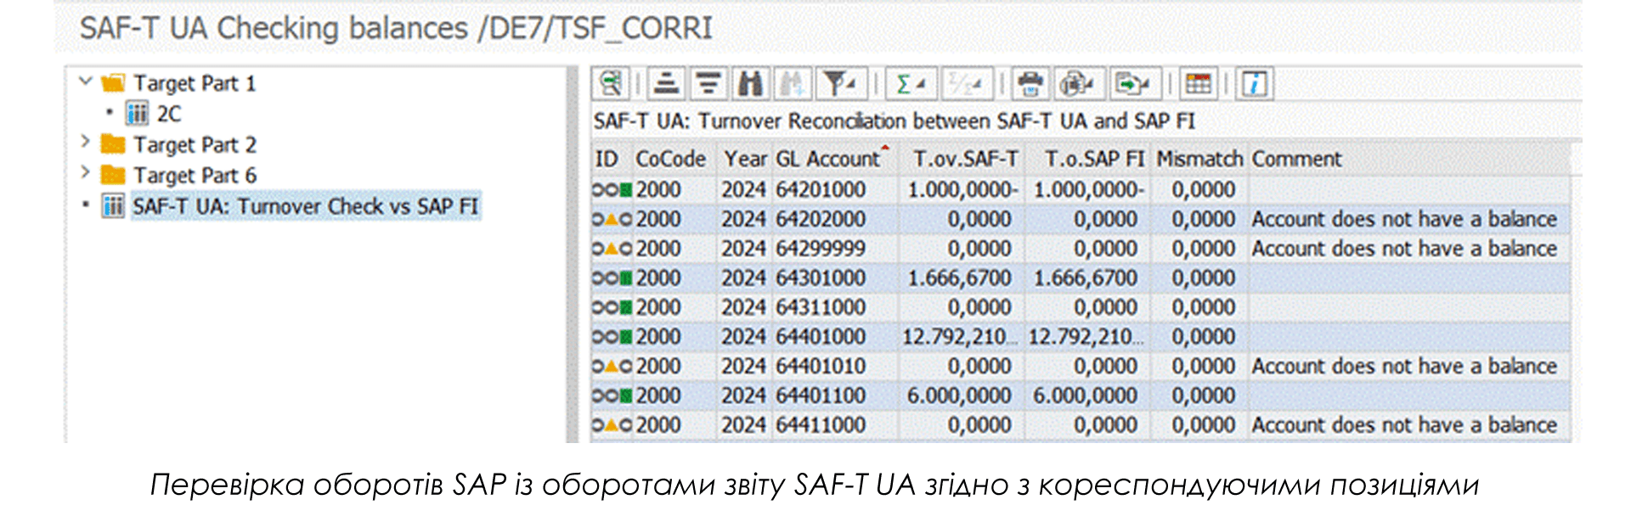This screenshot has height=522, width=1631.
Task: Click the Target Part 2 folder icon
Action: click(113, 143)
